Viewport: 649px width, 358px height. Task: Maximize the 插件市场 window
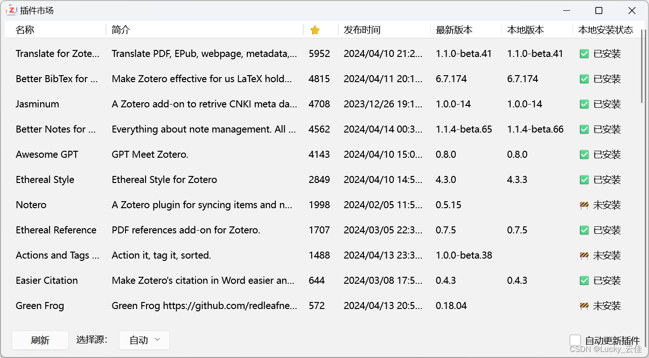(x=599, y=10)
